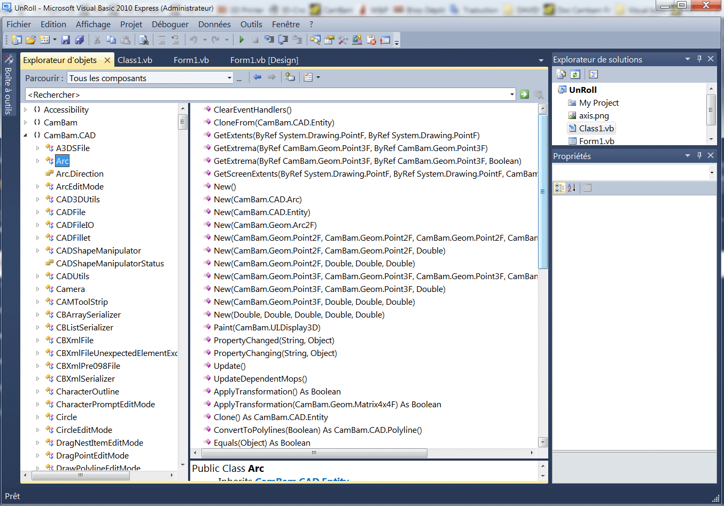
Task: Open the Properties object selector dropdown
Action: pos(712,172)
